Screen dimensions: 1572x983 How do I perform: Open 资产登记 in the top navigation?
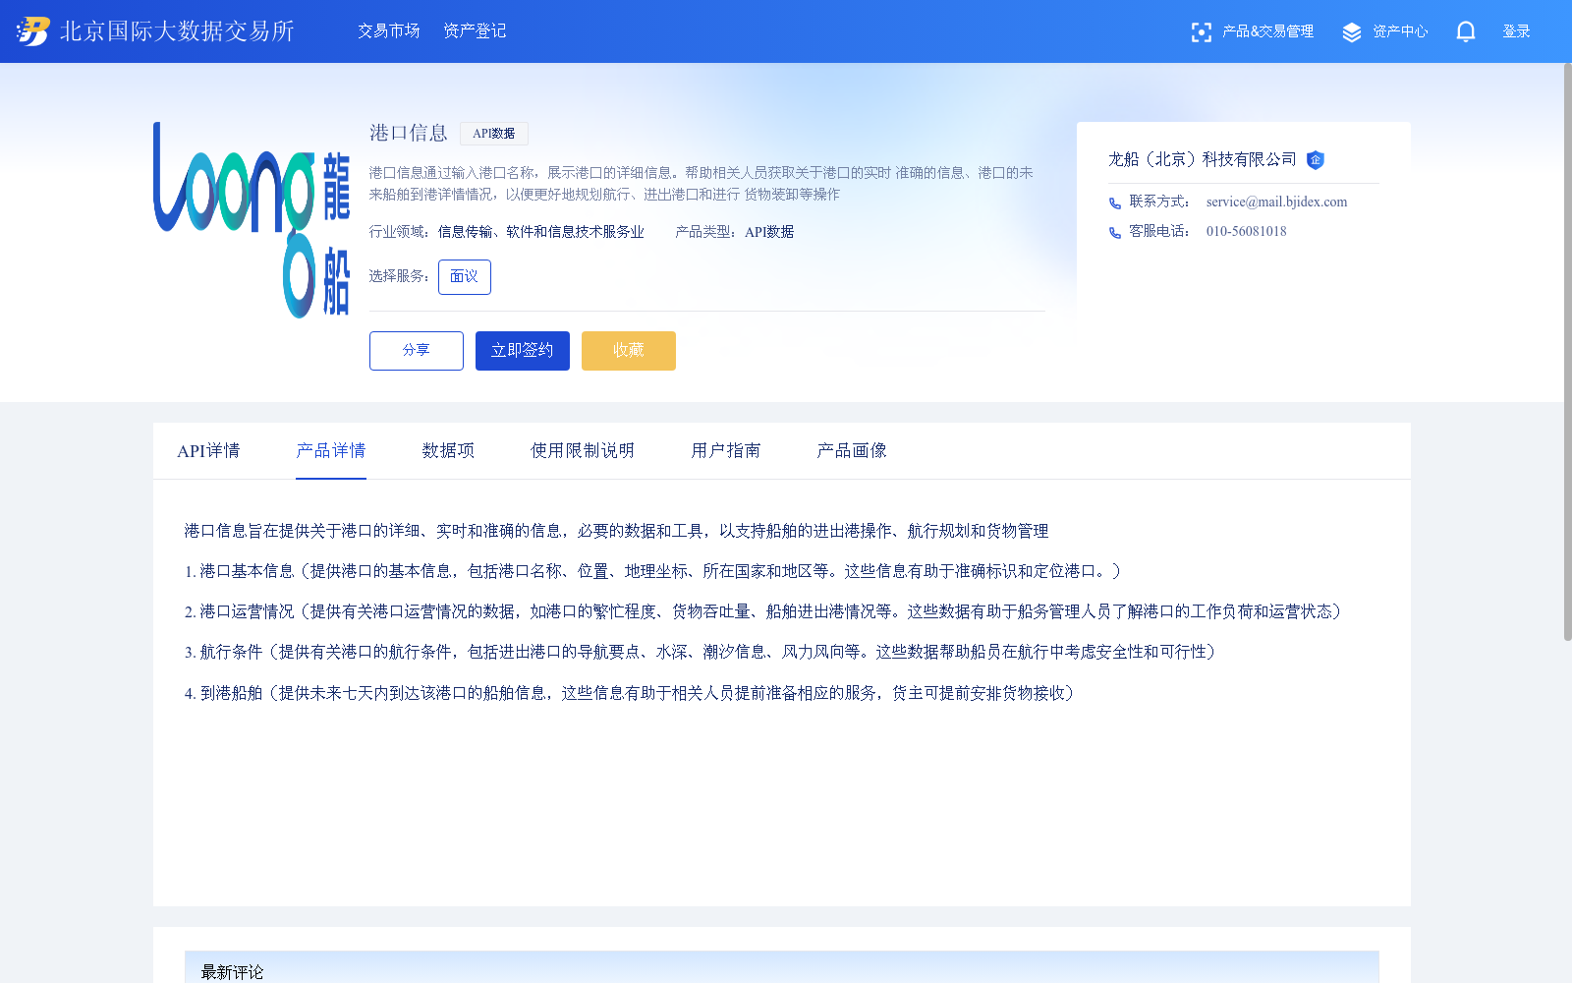(x=475, y=31)
